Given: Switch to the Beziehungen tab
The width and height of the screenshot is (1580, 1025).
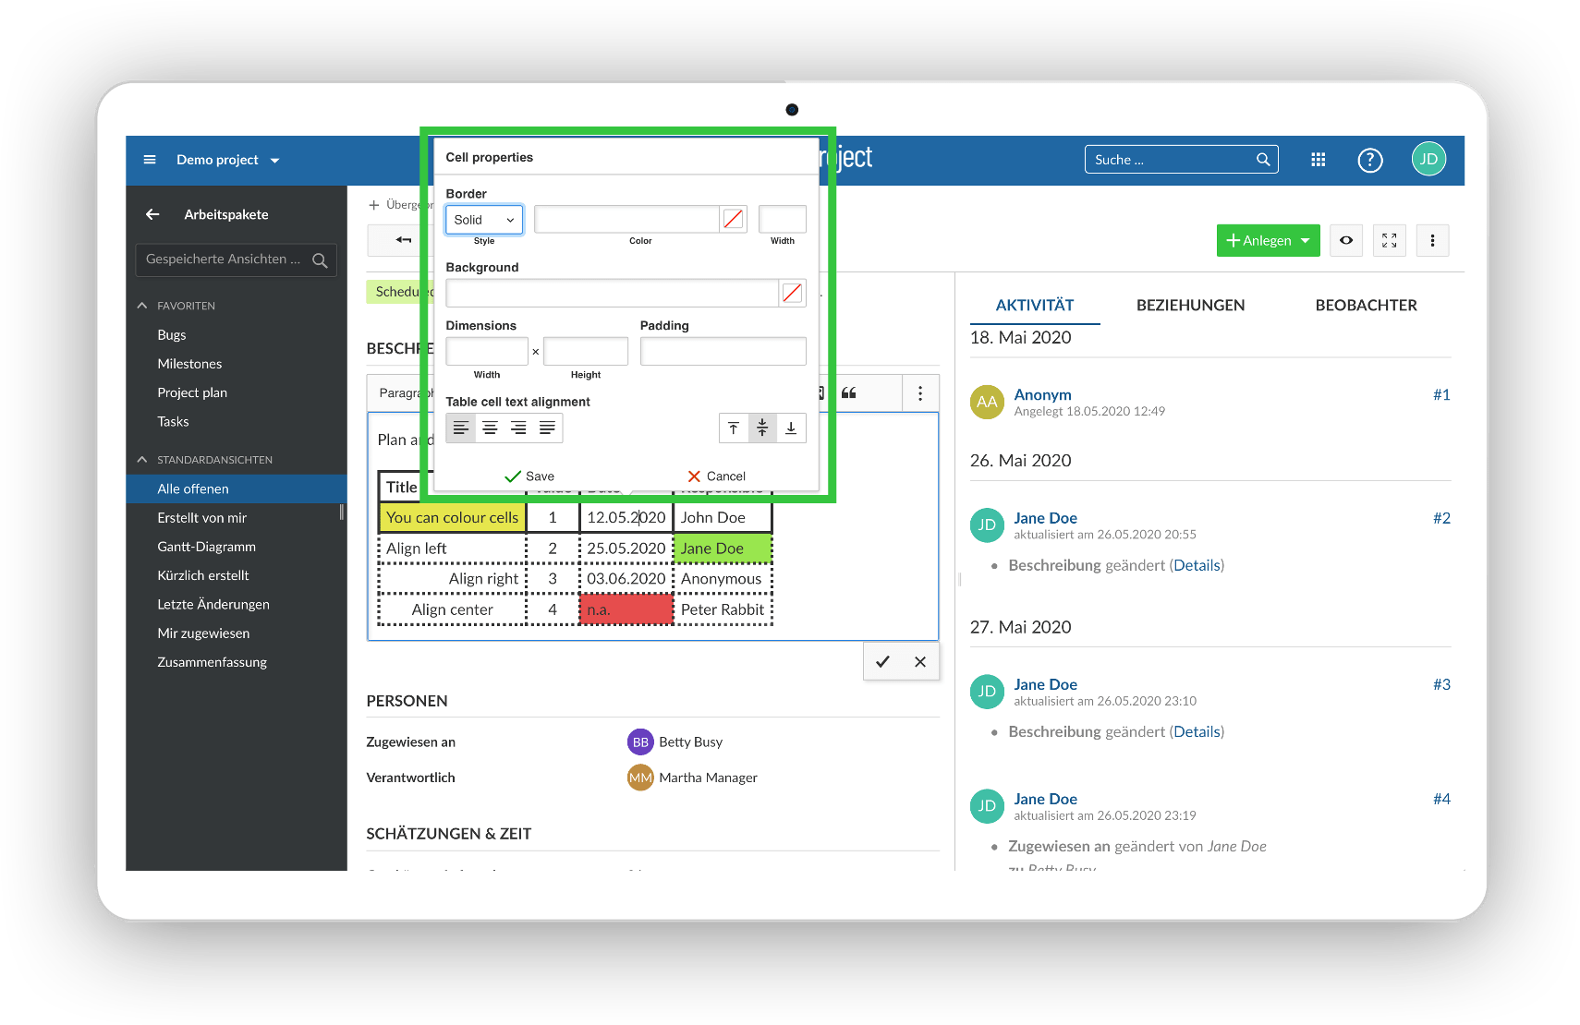Looking at the screenshot, I should [1190, 306].
